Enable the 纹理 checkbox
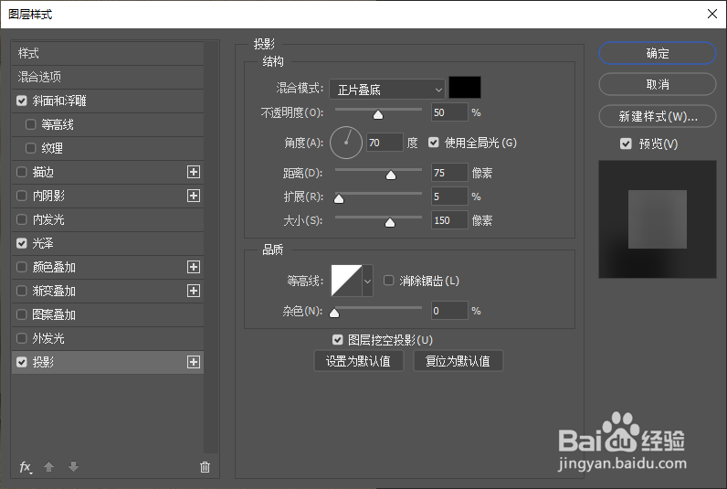 (x=31, y=148)
